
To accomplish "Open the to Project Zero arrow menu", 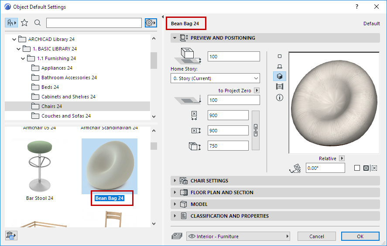I will tap(257, 91).
